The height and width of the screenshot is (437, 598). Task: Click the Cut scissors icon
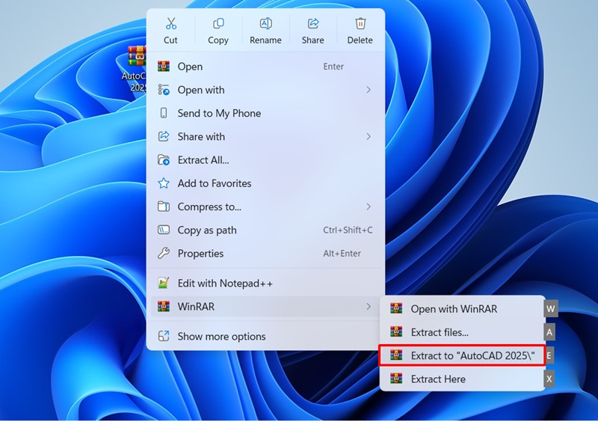[x=170, y=24]
